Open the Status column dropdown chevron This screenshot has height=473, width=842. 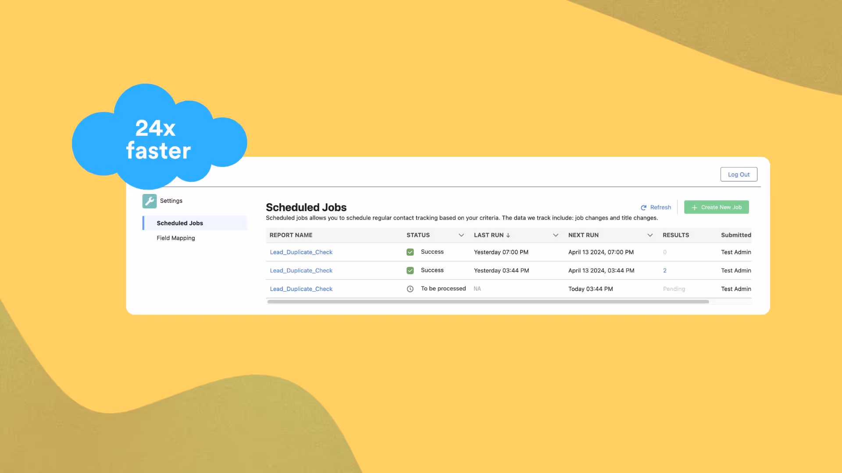pos(461,235)
